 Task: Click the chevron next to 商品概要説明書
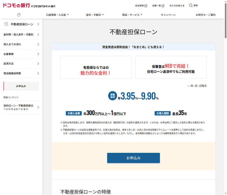coord(38,73)
